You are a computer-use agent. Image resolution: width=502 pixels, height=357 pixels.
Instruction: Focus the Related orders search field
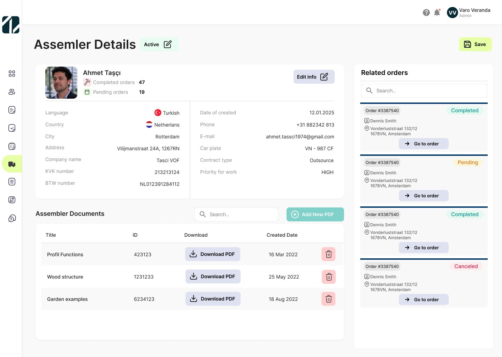[424, 91]
